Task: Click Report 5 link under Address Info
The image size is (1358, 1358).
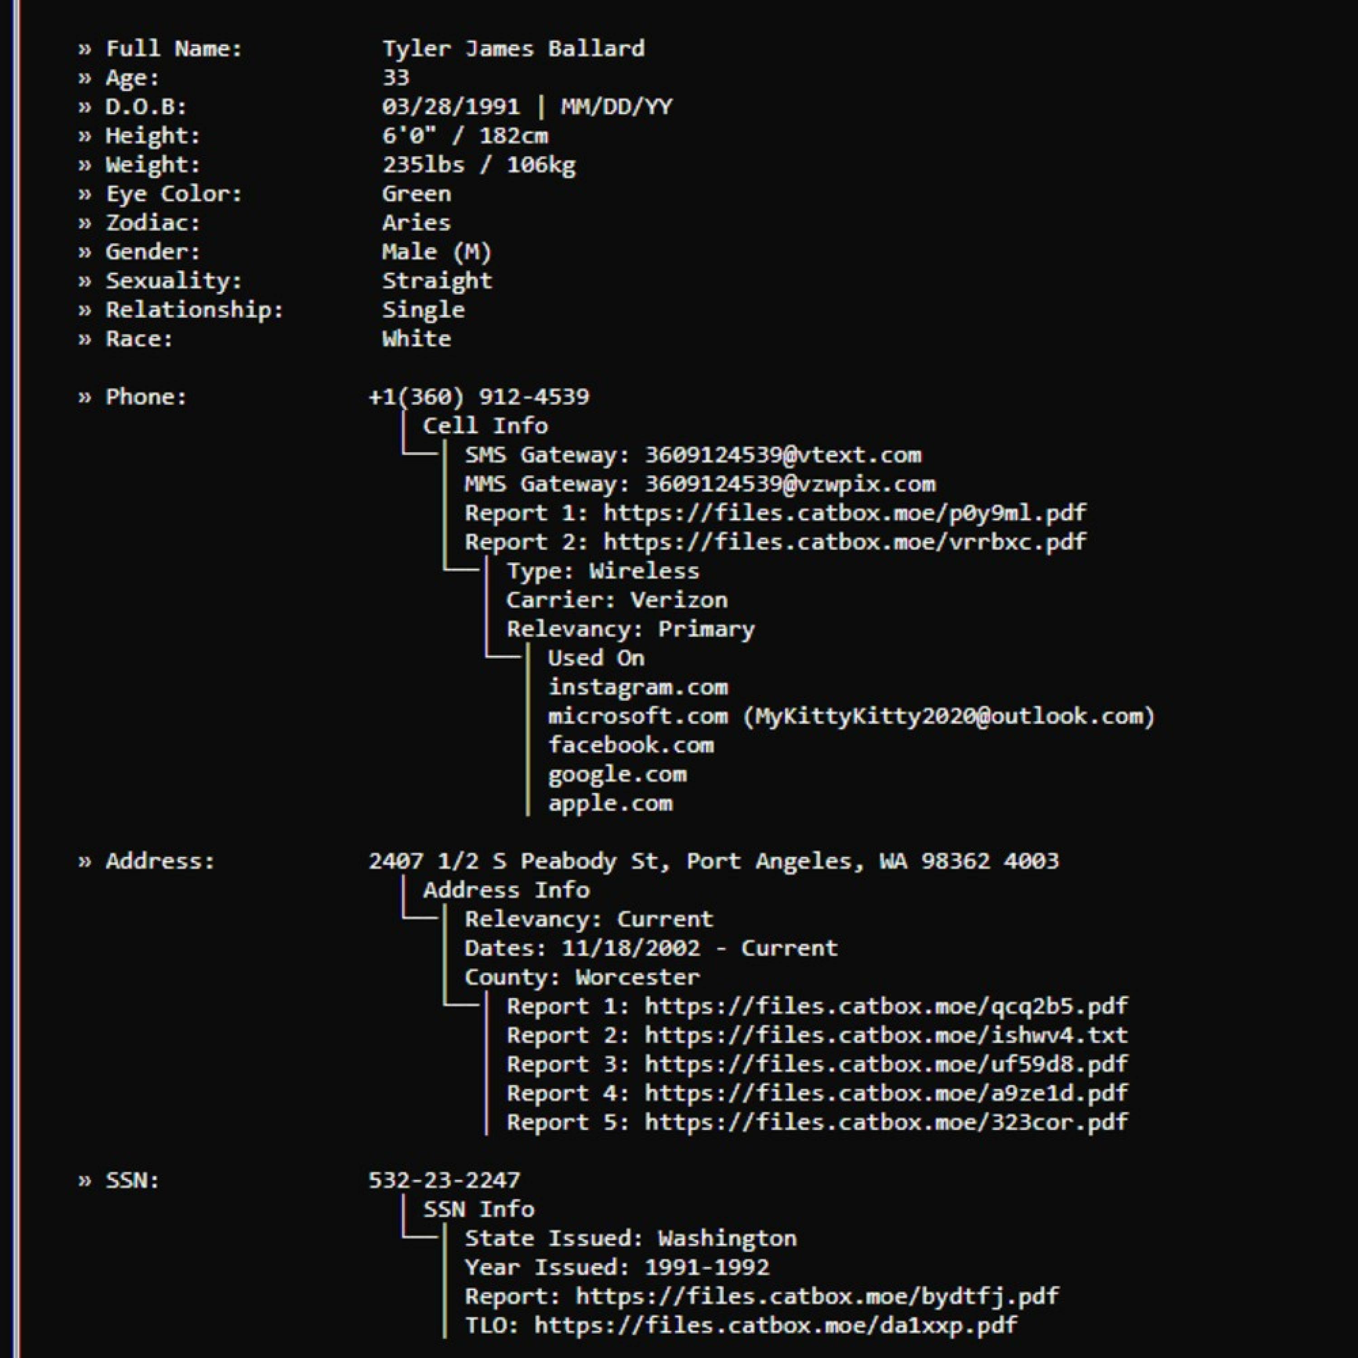Action: [886, 1123]
